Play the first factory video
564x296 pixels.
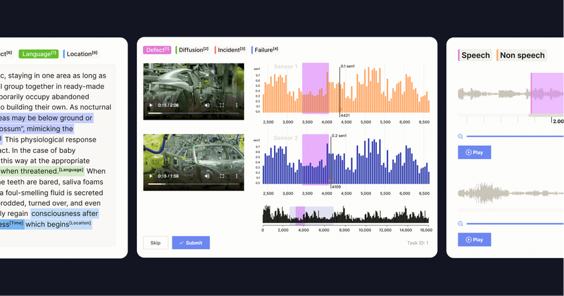click(151, 106)
